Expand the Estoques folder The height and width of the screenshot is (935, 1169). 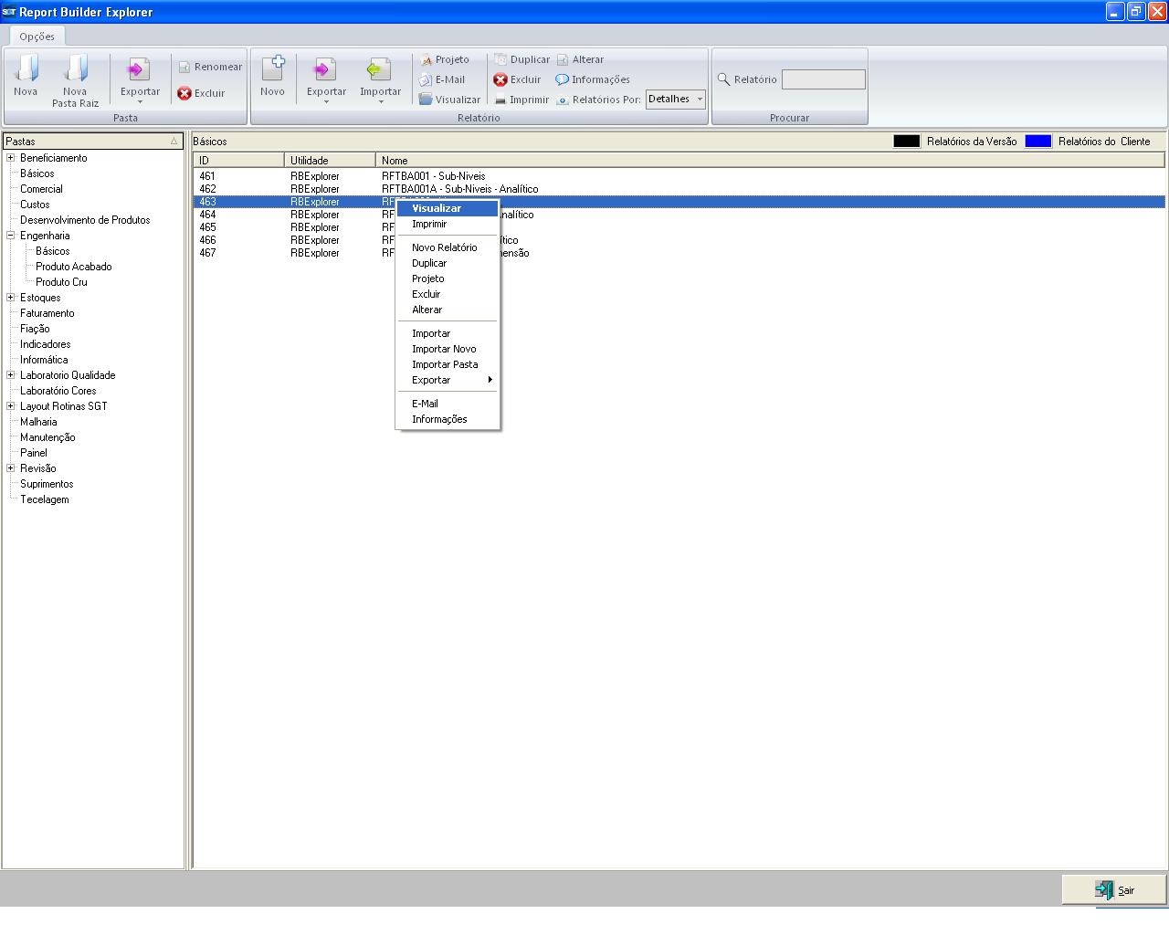coord(11,298)
